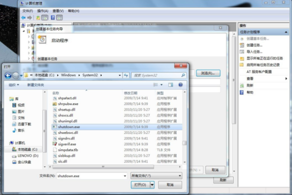Select 库 in the navigation pane
292x195 pixels.
(x=14, y=99)
